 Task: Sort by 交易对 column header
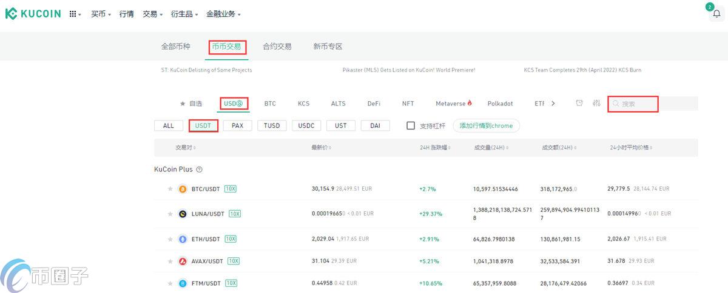(x=186, y=148)
